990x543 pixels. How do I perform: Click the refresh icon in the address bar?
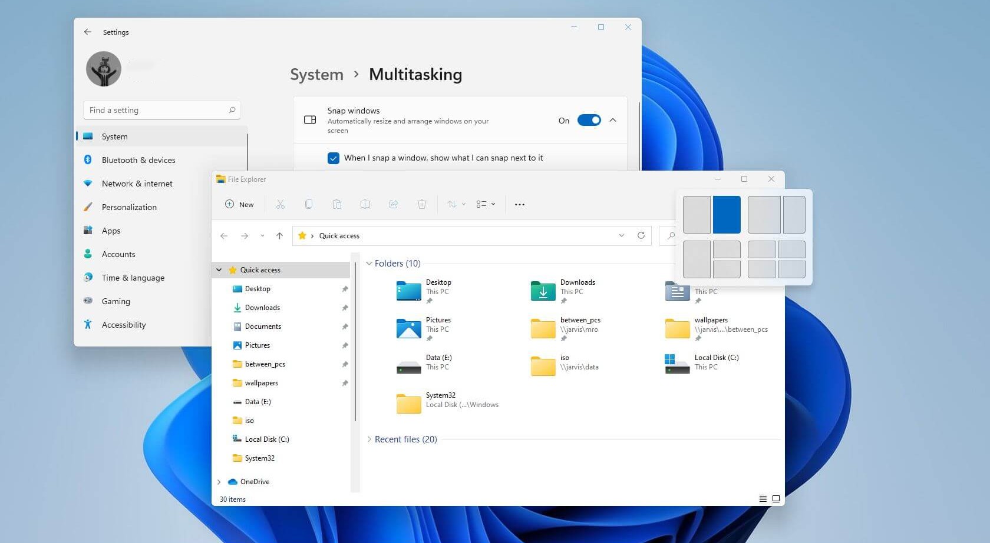pos(641,235)
